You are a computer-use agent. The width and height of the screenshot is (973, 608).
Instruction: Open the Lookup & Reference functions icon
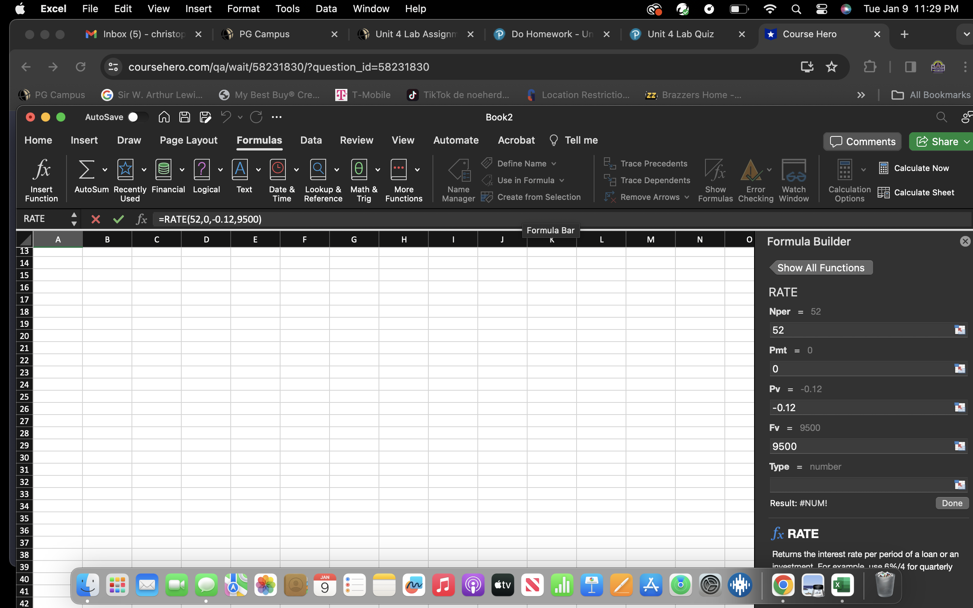tap(318, 169)
